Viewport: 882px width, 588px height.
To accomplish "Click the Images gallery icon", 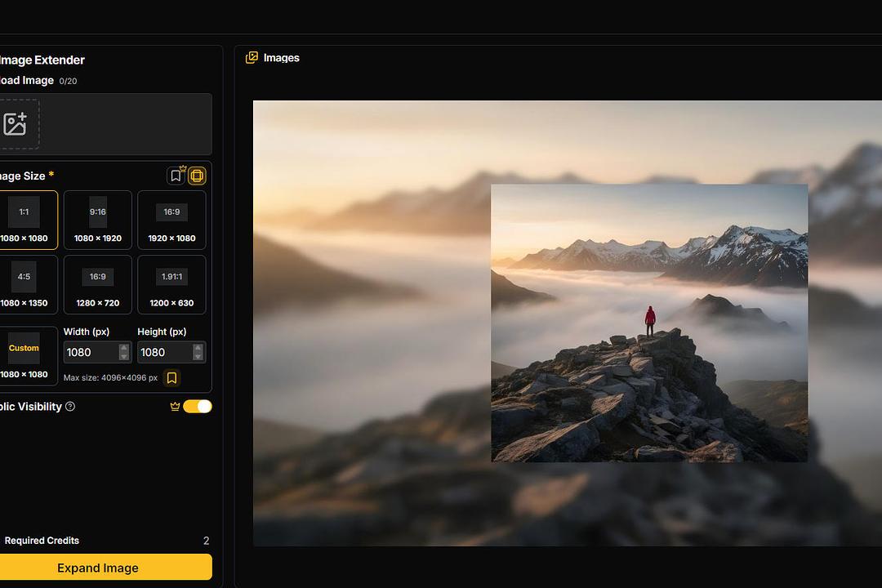I will point(252,58).
